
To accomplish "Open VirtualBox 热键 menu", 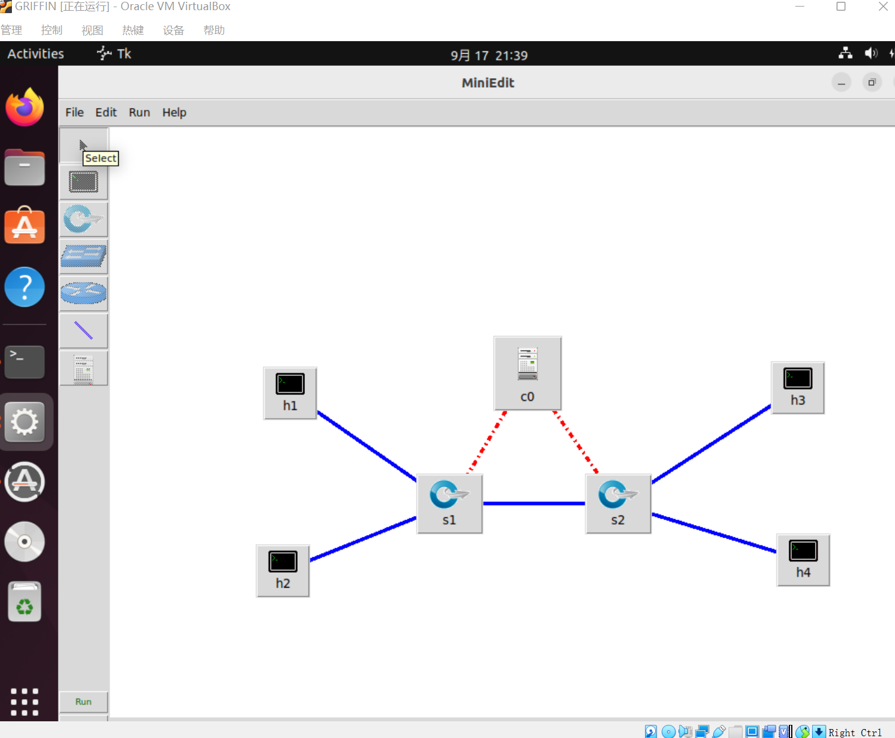I will pyautogui.click(x=133, y=30).
